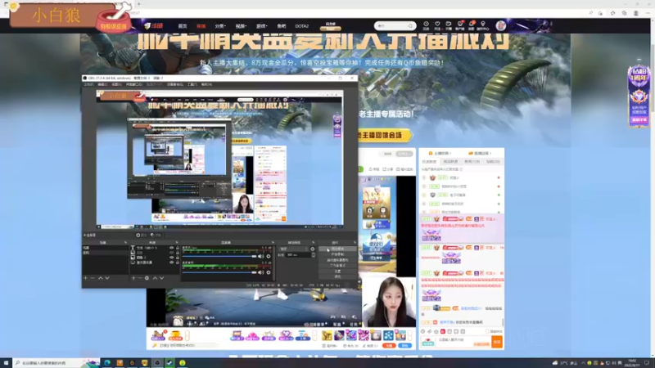Toggle visibility of display capture source
The width and height of the screenshot is (655, 368).
coord(171,263)
